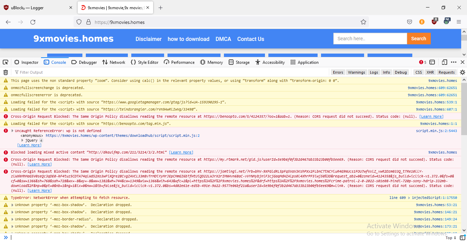Toggle the Debug filter
Viewport: 467px width, 247px height.
pyautogui.click(x=401, y=72)
